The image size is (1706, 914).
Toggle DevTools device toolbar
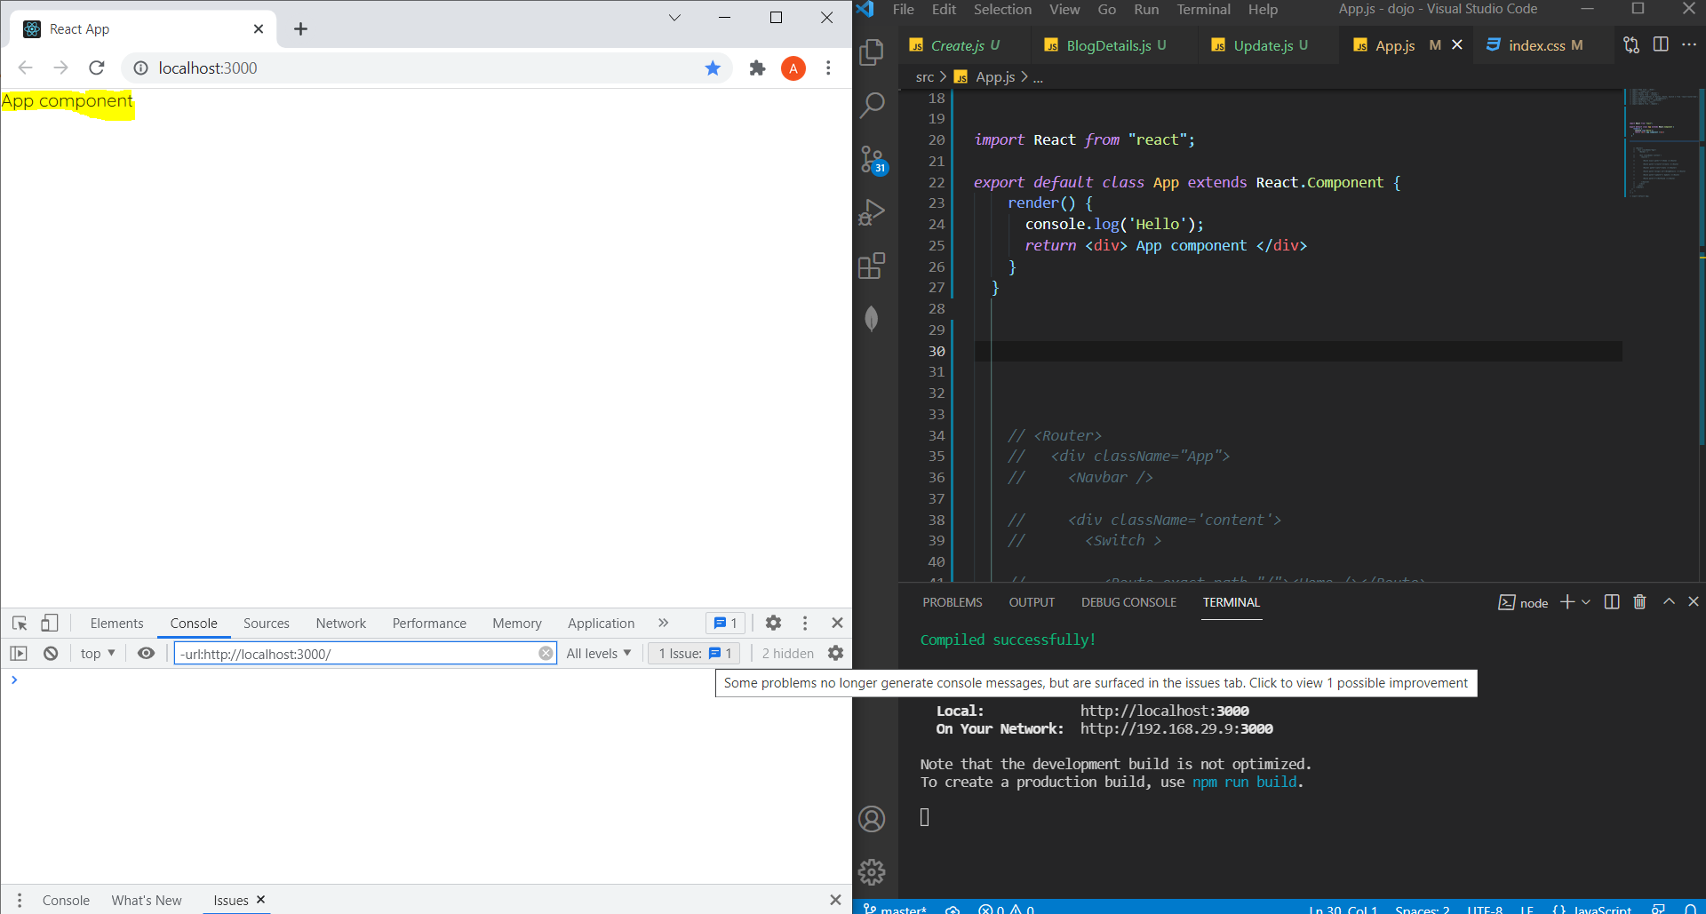[x=50, y=624]
